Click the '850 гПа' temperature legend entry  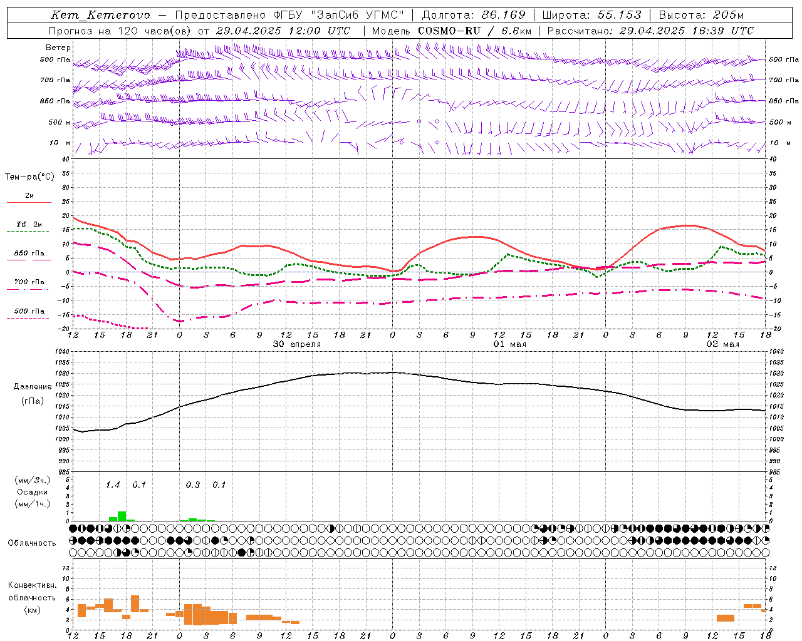tap(29, 254)
